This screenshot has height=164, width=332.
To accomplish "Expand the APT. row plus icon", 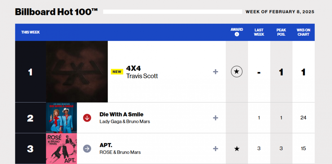I will pyautogui.click(x=215, y=148).
